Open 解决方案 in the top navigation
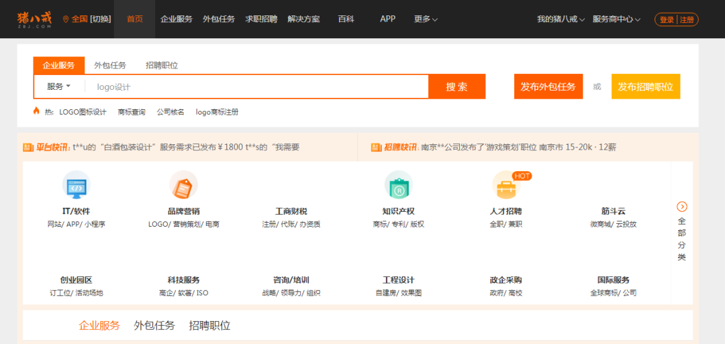 click(x=303, y=19)
